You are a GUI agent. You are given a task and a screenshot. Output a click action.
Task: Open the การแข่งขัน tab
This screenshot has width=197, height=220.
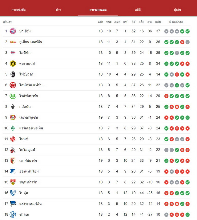click(x=18, y=10)
